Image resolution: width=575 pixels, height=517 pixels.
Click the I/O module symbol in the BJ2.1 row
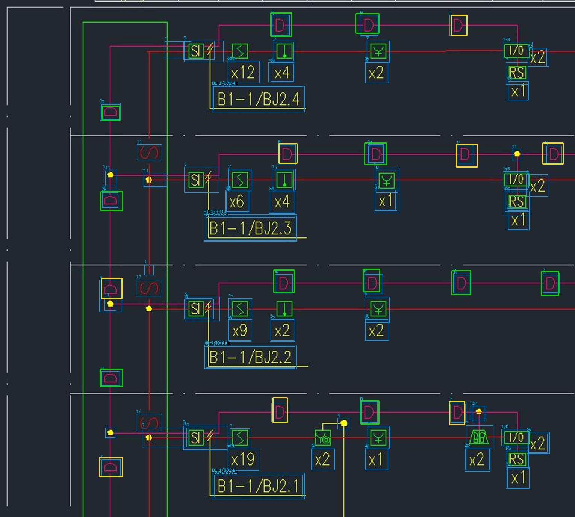click(x=516, y=437)
